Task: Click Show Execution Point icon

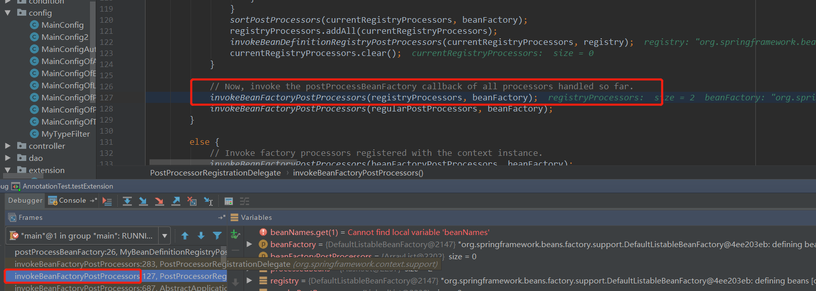Action: [x=107, y=201]
